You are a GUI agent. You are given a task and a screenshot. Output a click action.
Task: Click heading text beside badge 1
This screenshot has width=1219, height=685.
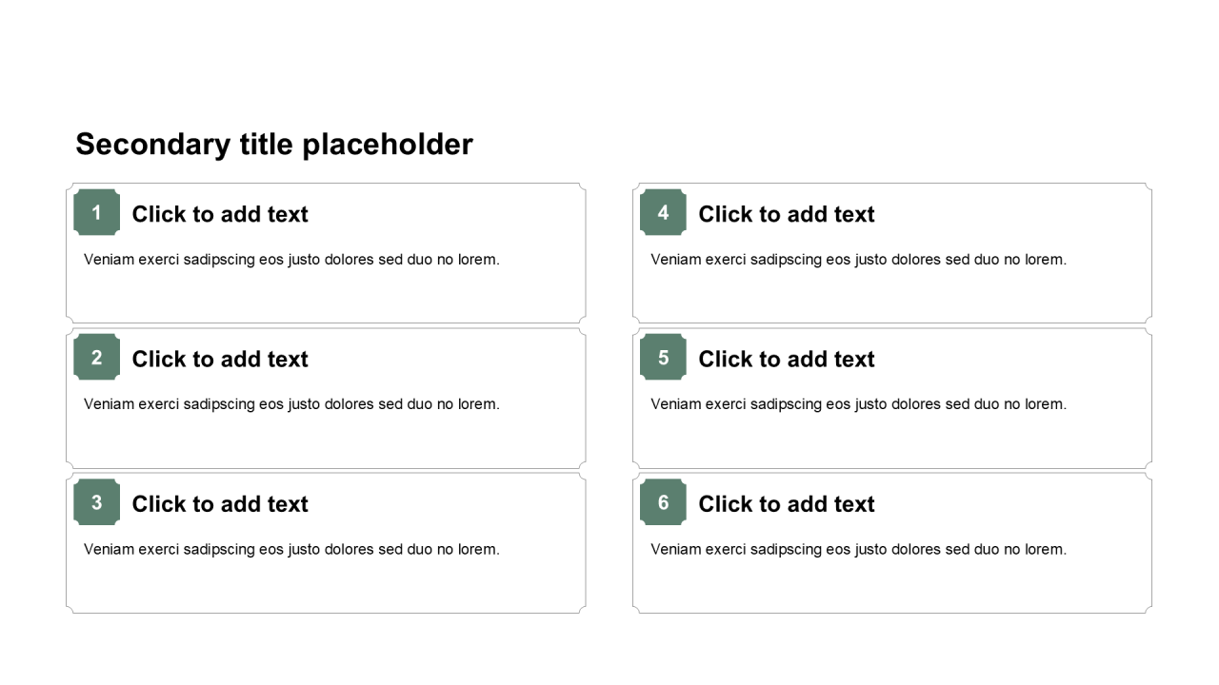click(x=220, y=214)
